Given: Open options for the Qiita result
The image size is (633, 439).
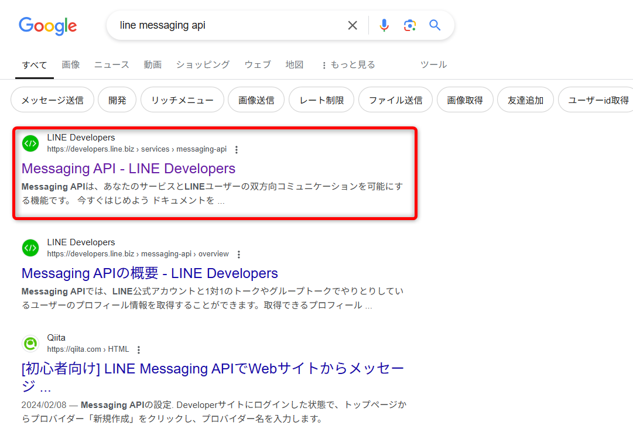Looking at the screenshot, I should point(138,349).
